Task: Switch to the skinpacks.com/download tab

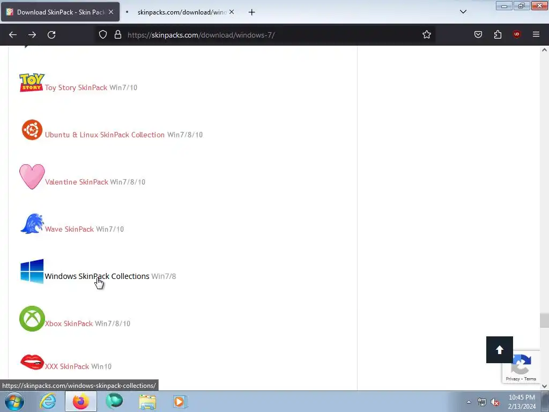Action: point(180,12)
